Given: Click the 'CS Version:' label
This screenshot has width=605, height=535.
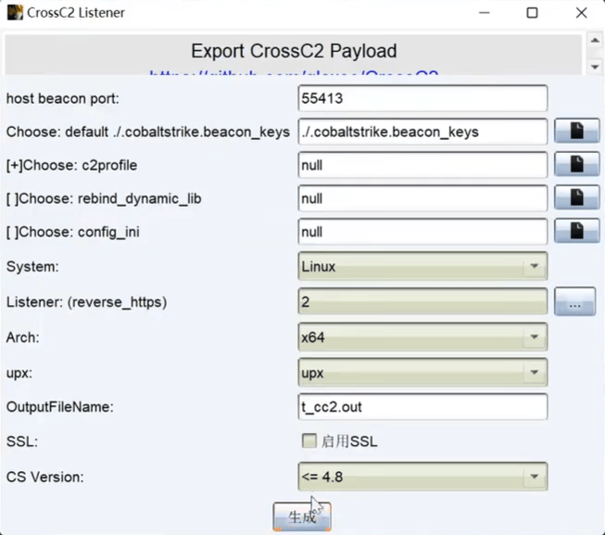Looking at the screenshot, I should tap(45, 478).
